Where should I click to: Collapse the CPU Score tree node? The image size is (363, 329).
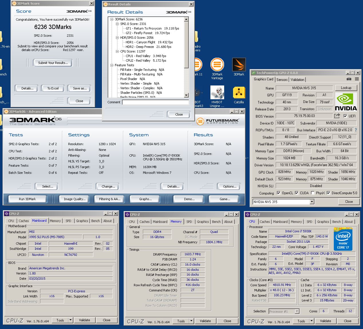117,51
